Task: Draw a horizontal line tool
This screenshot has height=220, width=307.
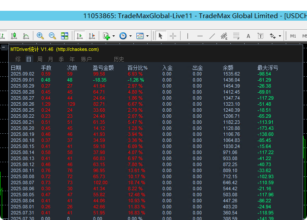Action: [200, 36]
